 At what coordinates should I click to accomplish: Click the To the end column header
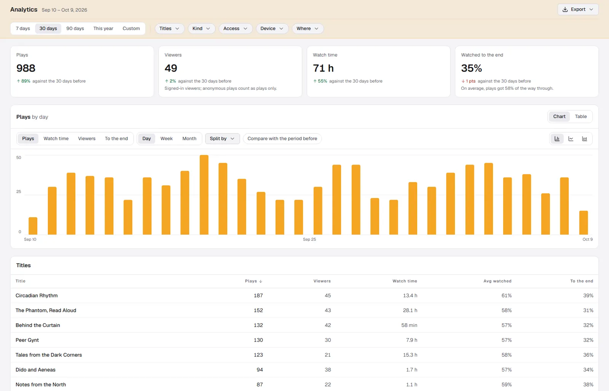(x=582, y=281)
